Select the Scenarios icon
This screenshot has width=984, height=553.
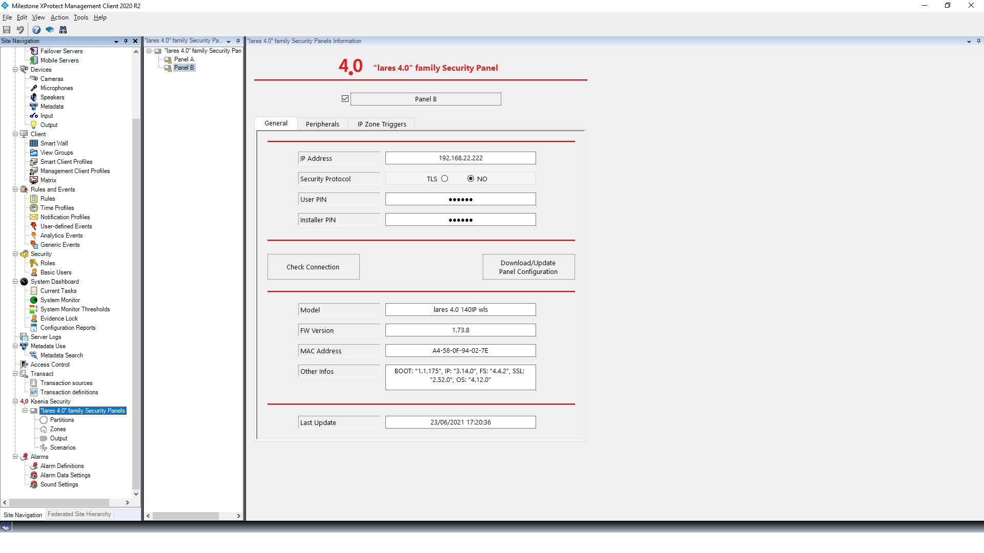[44, 448]
